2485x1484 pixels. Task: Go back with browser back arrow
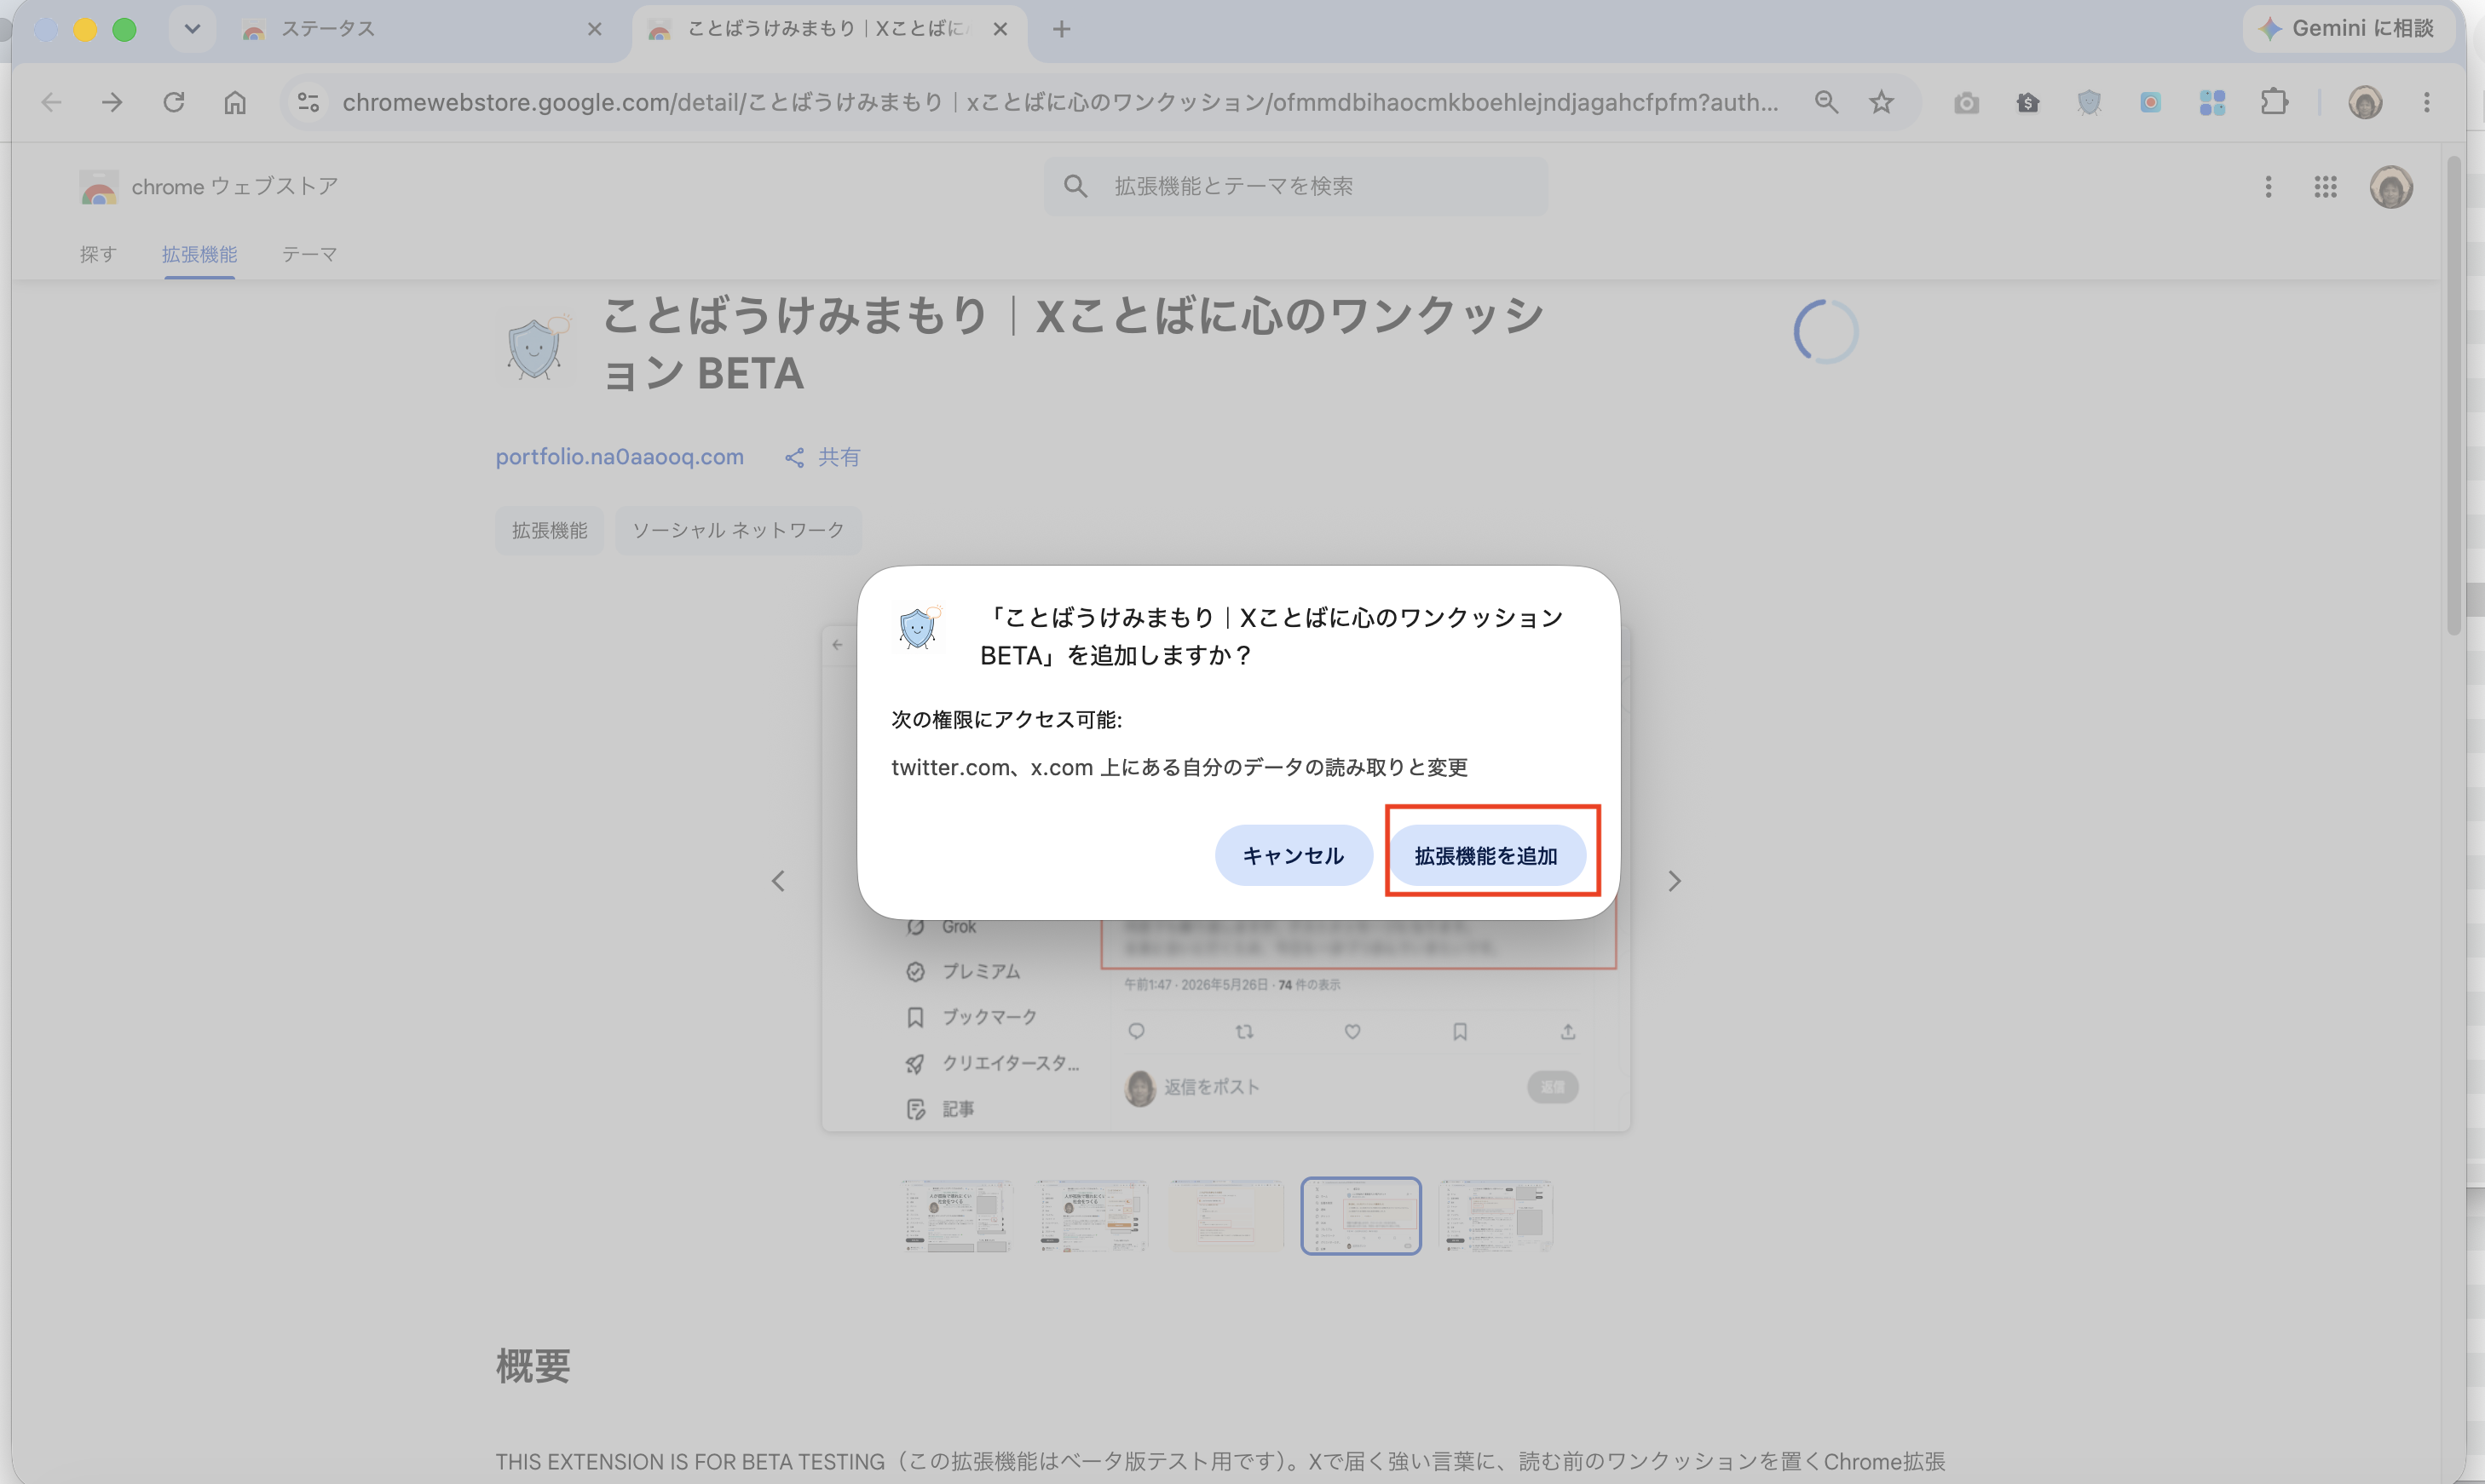point(51,102)
